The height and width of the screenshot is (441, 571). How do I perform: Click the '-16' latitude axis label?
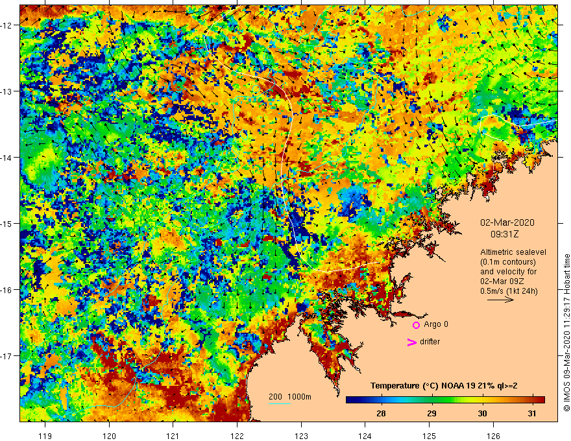(6, 290)
